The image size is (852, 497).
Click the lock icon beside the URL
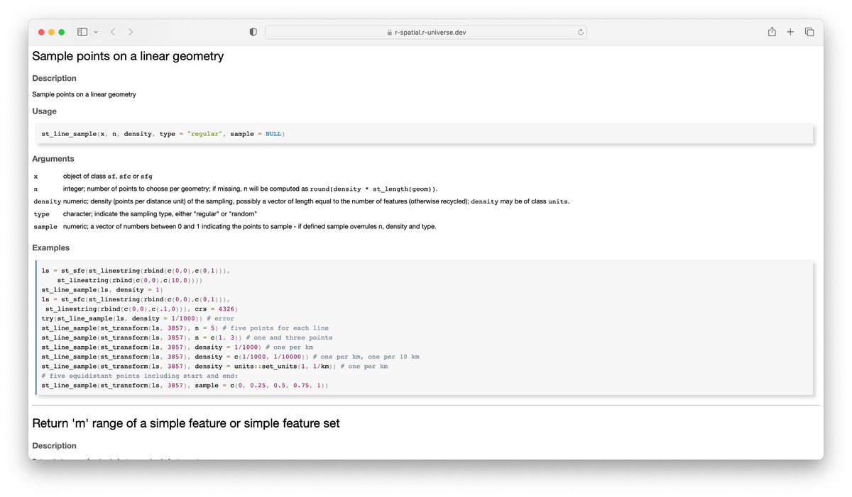[x=390, y=33]
